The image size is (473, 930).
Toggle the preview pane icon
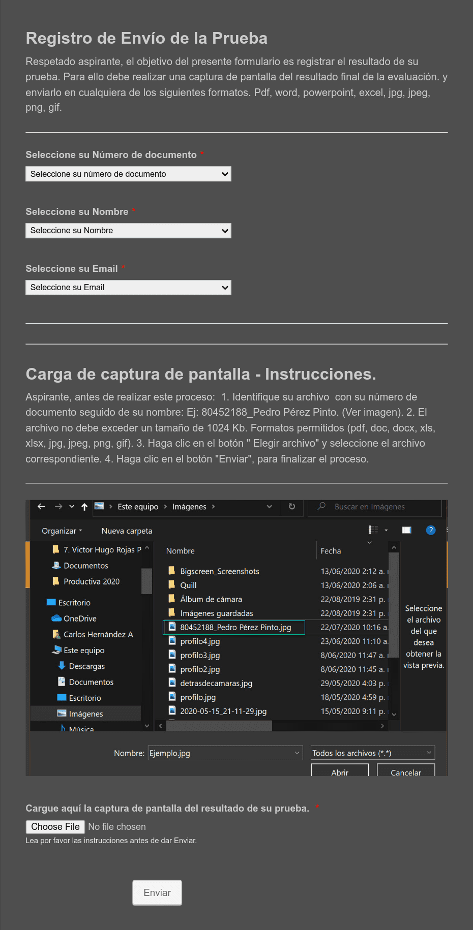click(x=406, y=530)
